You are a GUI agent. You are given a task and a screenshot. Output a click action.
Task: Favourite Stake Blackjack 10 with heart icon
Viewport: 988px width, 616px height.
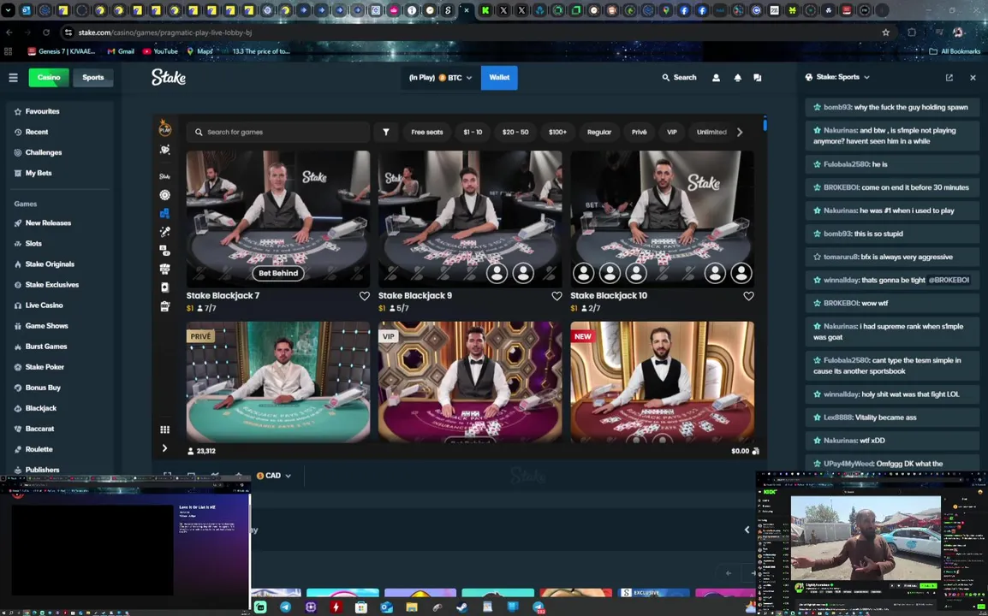[x=748, y=296]
